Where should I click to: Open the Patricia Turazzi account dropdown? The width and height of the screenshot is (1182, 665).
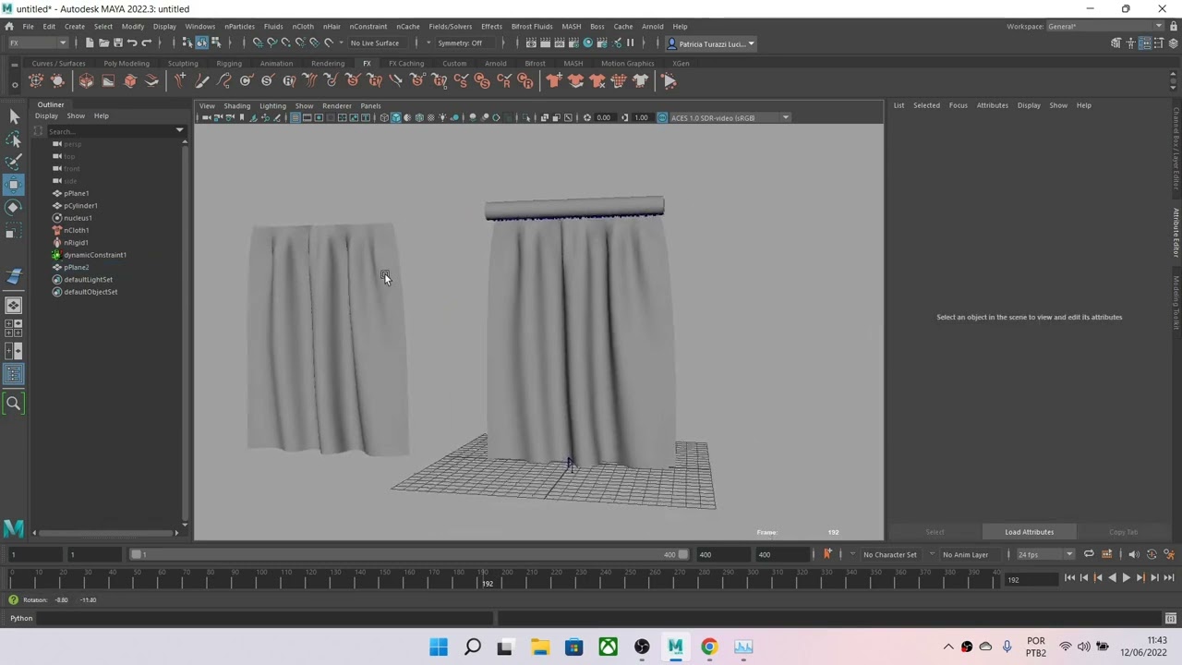(711, 43)
